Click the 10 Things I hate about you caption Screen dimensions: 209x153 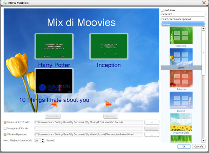click(54, 100)
